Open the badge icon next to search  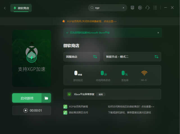click(132, 8)
